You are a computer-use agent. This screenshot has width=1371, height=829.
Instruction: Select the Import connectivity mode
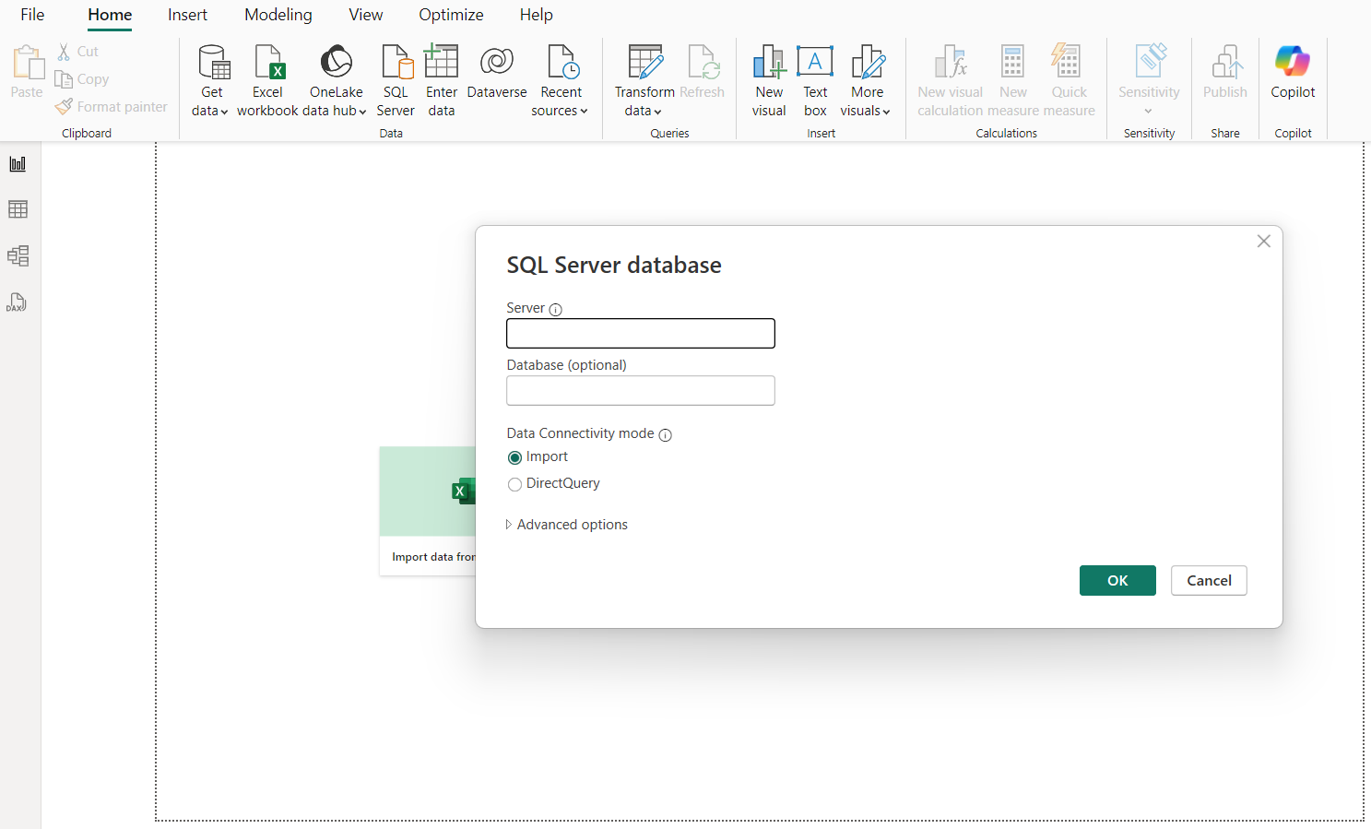(514, 457)
